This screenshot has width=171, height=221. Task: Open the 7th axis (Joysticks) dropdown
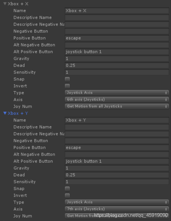[x=117, y=209]
